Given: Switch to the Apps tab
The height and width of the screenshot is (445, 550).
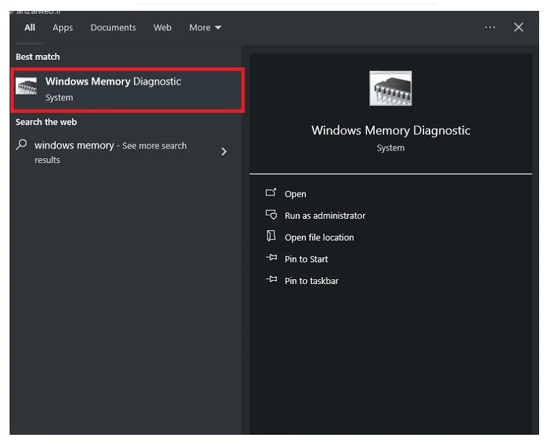Looking at the screenshot, I should coord(63,28).
